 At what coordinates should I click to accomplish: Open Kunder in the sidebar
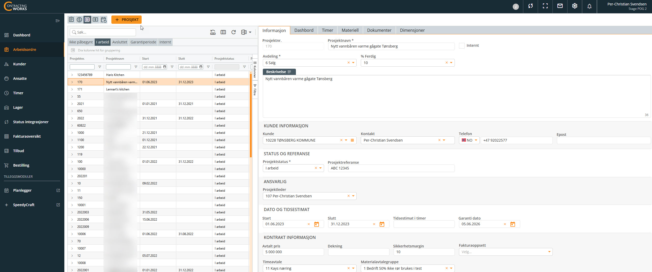click(x=32, y=64)
